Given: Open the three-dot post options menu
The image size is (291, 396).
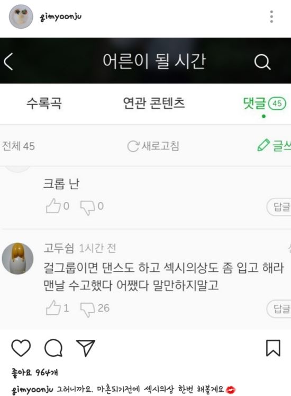Looking at the screenshot, I should [x=271, y=16].
